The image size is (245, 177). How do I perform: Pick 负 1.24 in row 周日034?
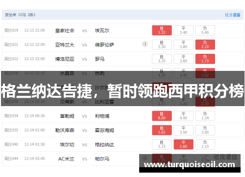point(205,116)
